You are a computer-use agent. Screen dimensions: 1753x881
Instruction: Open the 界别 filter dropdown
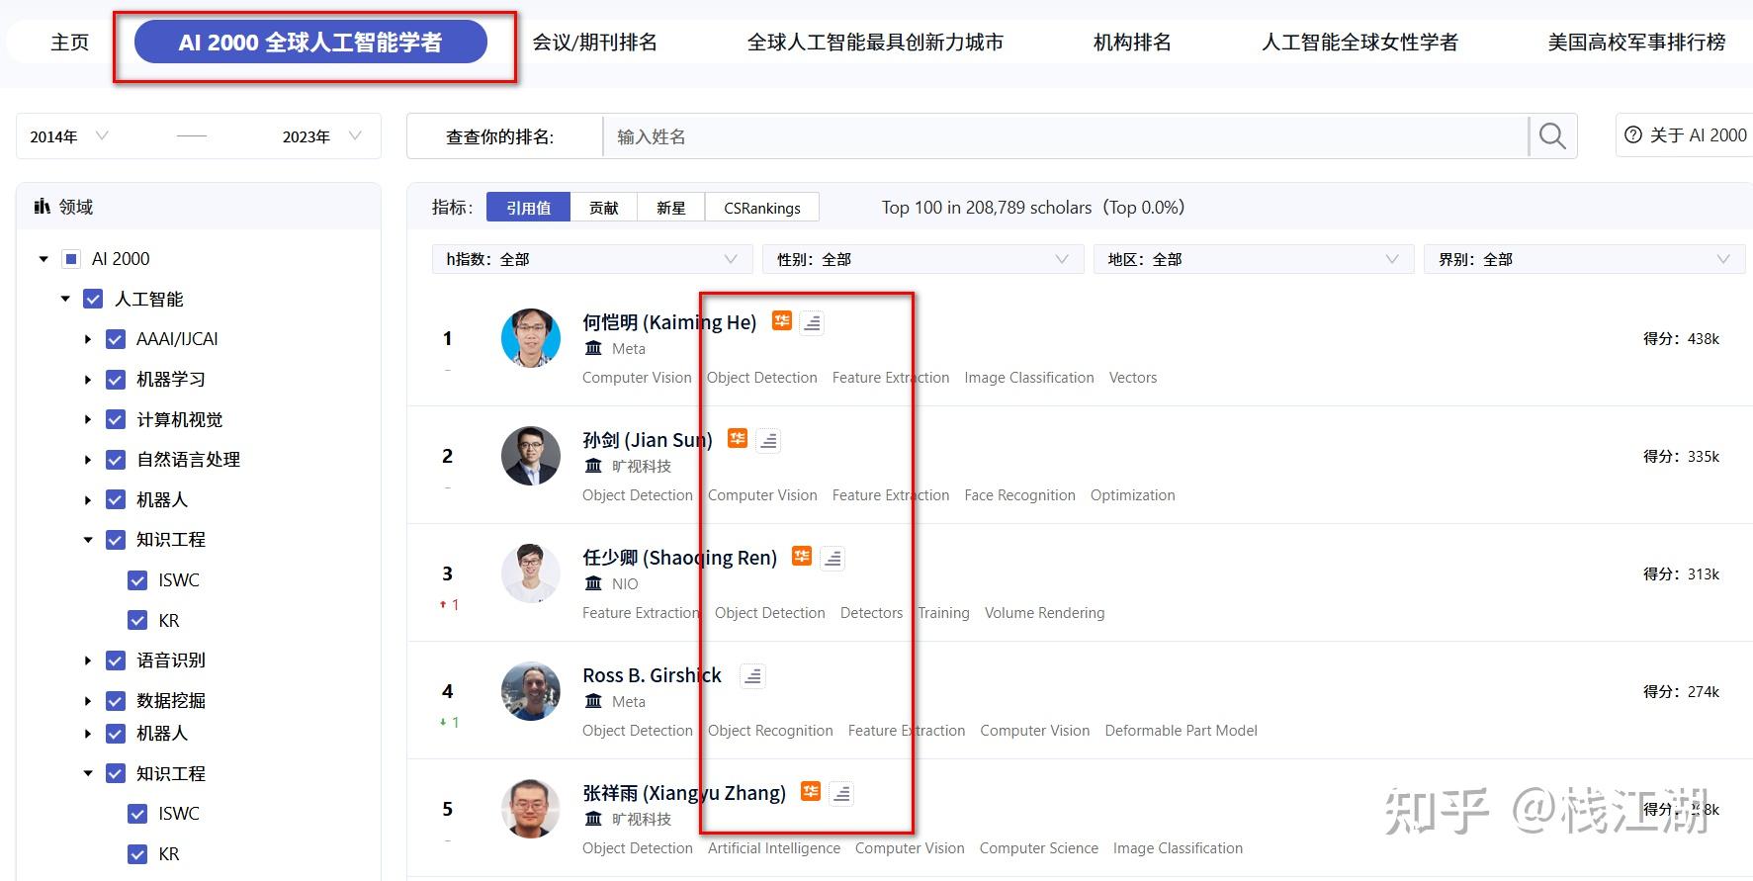1585,259
